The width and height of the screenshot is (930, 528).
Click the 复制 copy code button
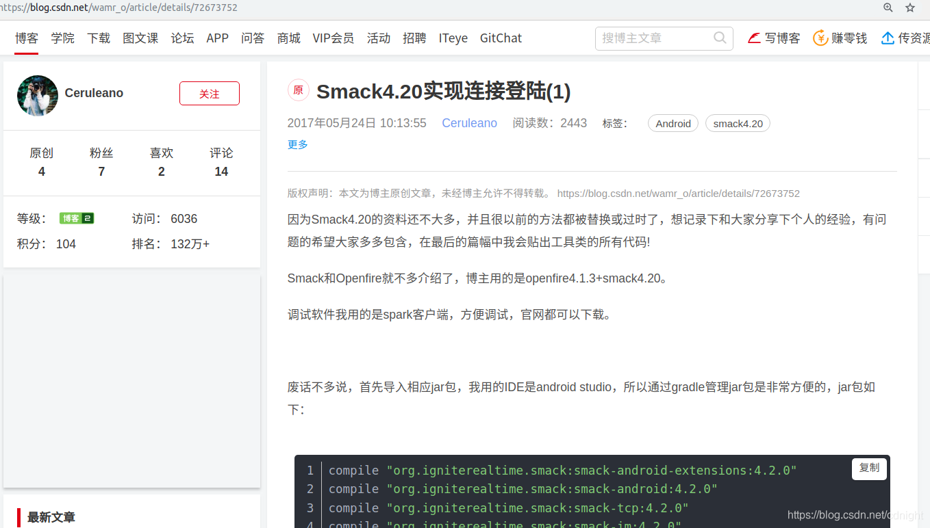(870, 468)
